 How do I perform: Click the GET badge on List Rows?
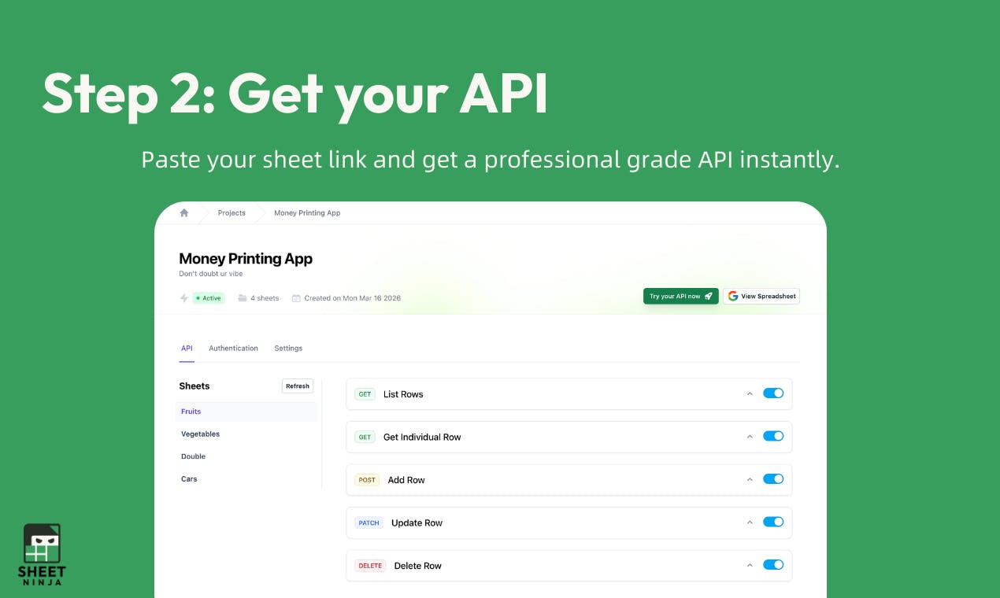pos(365,394)
